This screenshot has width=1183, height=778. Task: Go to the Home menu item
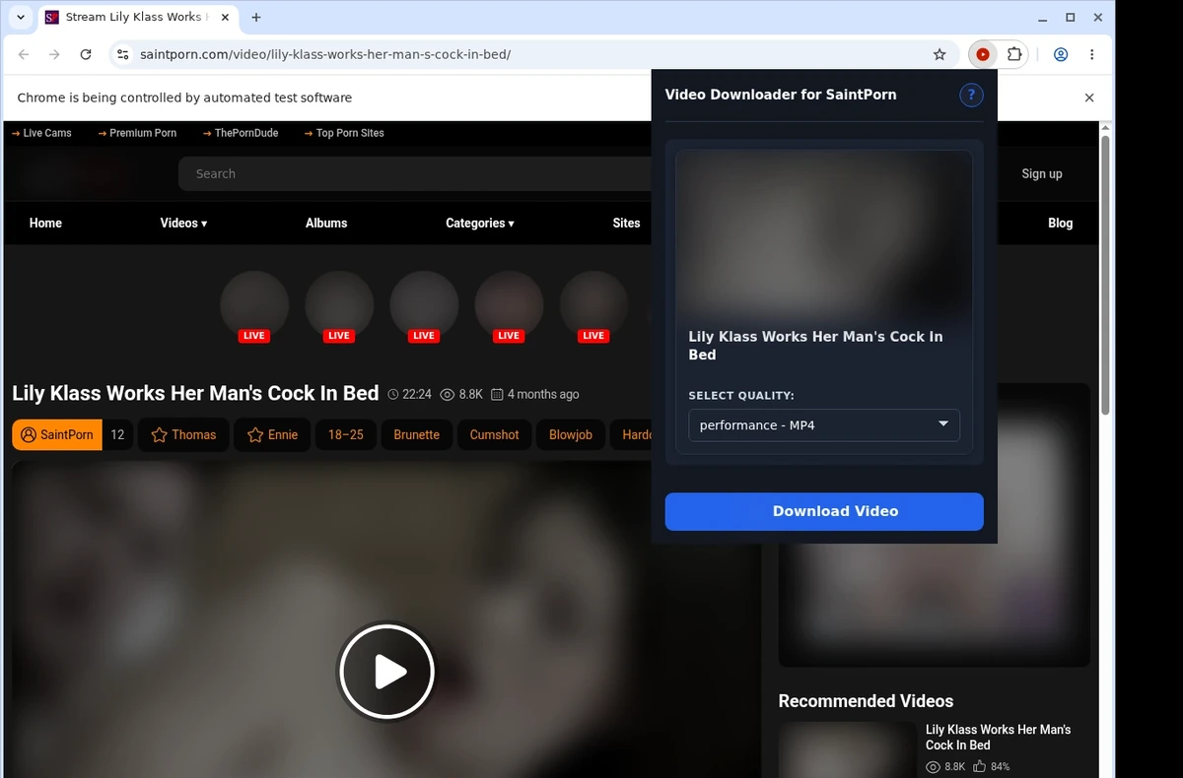(45, 224)
